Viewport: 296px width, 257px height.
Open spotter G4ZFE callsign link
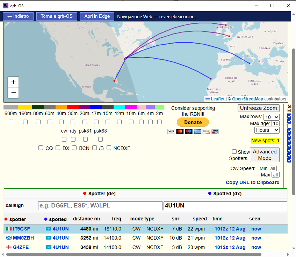tap(21, 247)
